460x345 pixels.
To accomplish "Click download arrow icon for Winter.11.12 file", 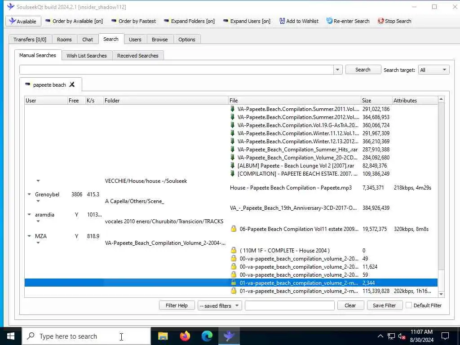I will 232,133.
